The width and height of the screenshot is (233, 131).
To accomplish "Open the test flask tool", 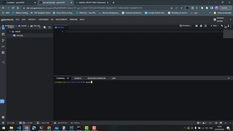I will tap(228, 26).
